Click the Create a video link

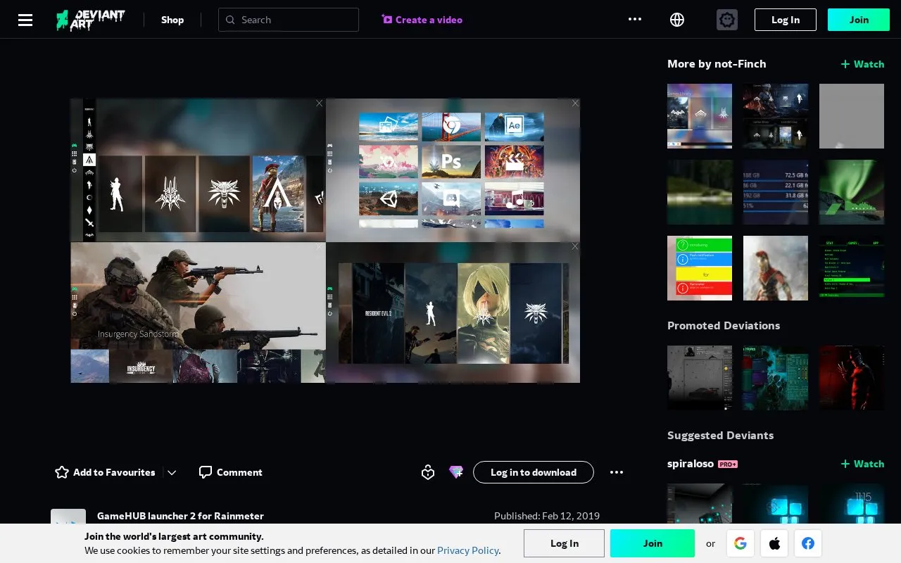point(422,20)
